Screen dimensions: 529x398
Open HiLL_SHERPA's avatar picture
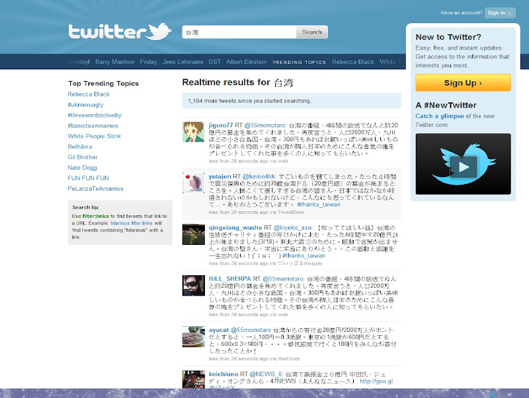pos(194,286)
